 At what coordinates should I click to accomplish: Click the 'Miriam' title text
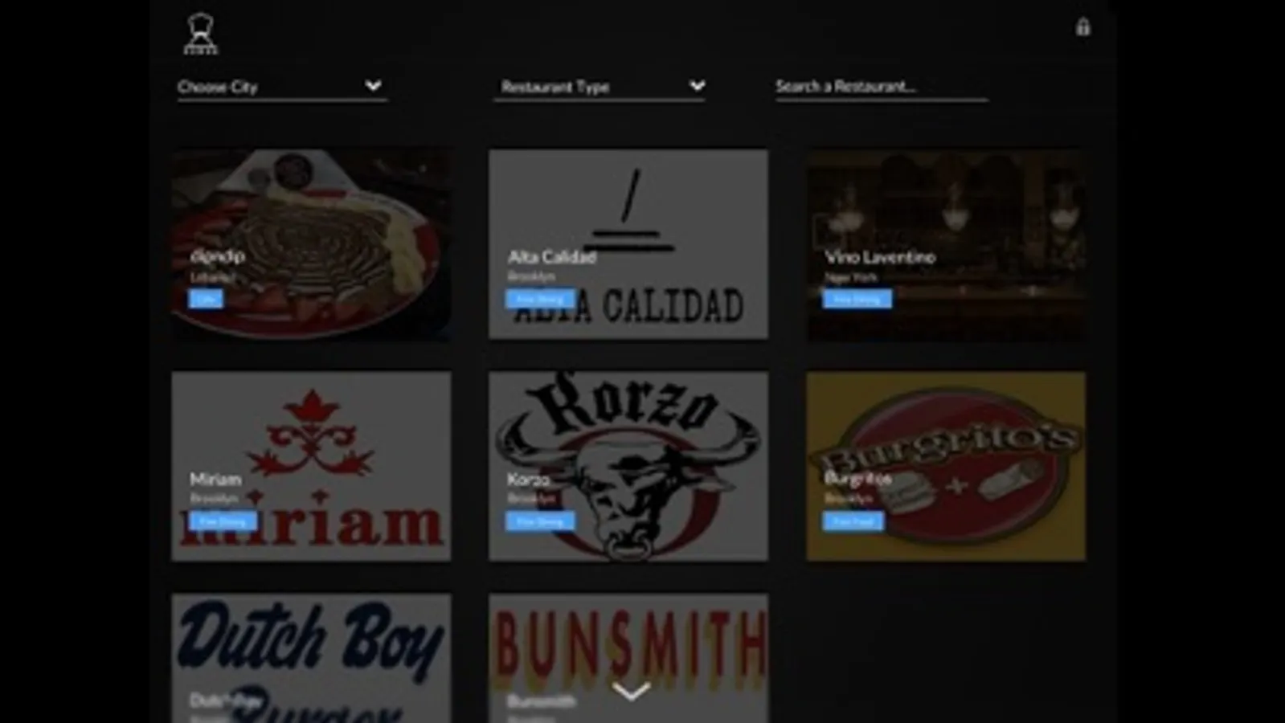pos(215,479)
